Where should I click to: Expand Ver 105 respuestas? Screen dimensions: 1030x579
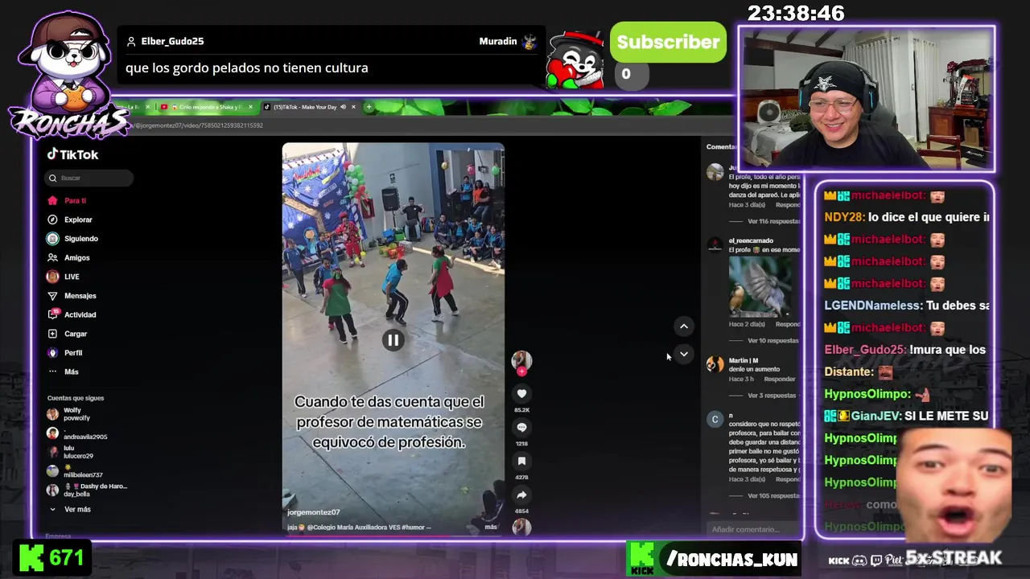click(x=773, y=496)
